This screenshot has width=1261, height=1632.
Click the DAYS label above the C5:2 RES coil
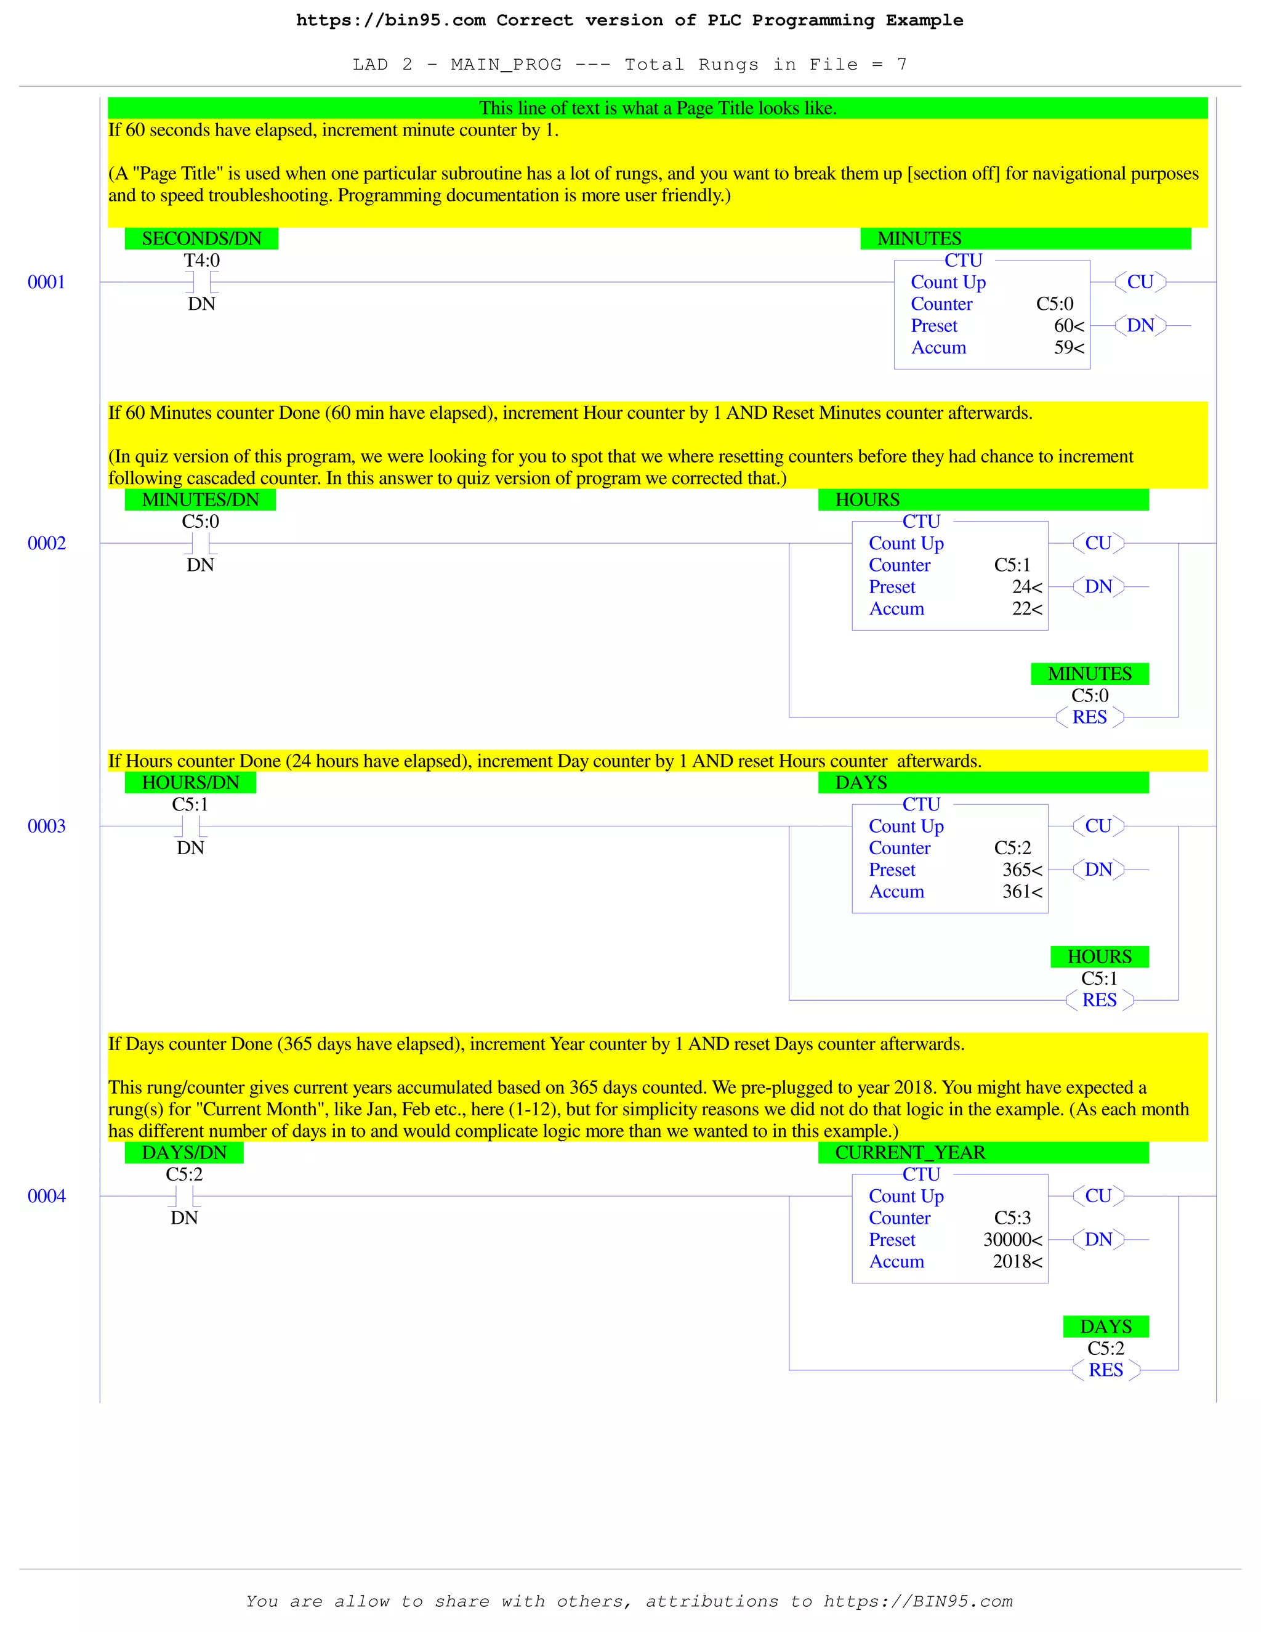click(1106, 1327)
